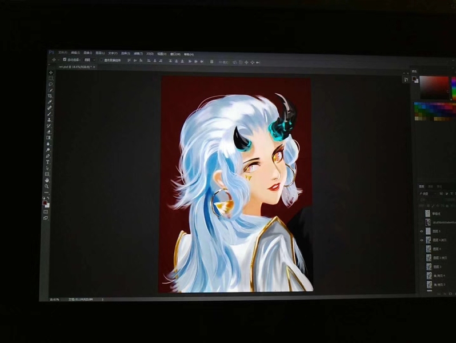
Task: Click the 3D video camera icon in options bar
Action: [258, 62]
